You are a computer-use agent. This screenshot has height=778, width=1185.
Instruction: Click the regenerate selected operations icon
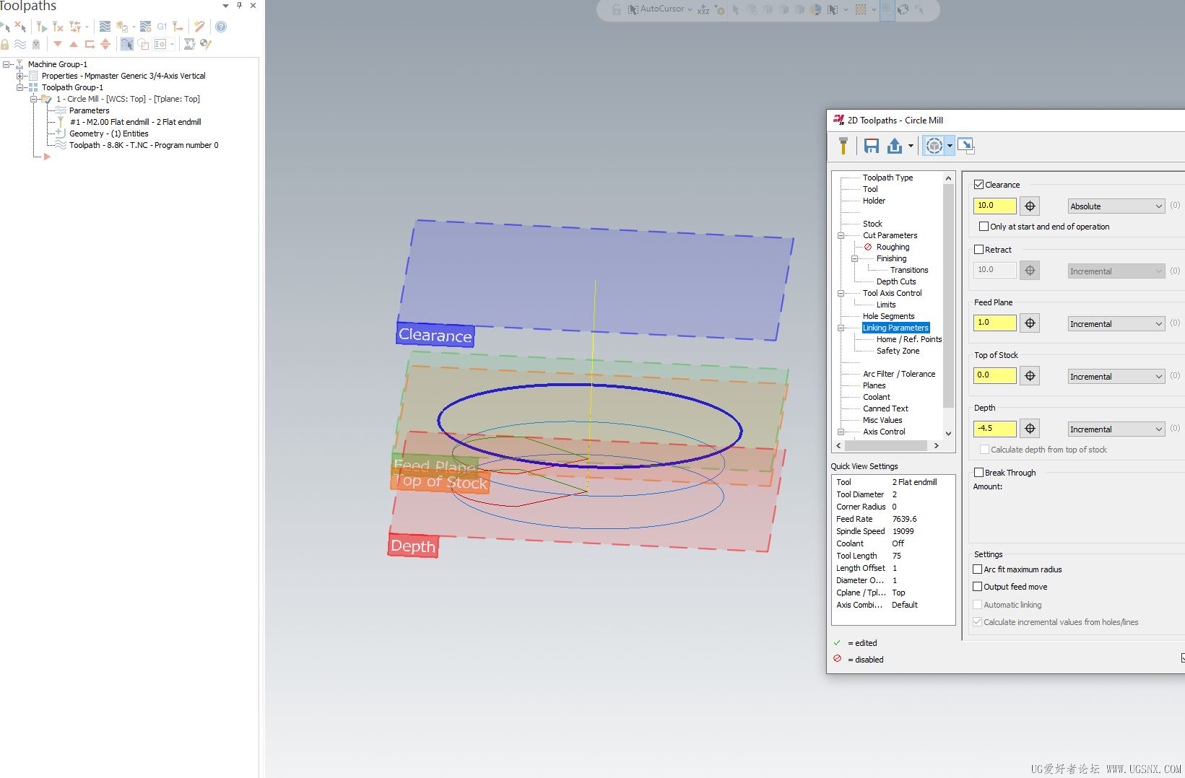[x=41, y=27]
